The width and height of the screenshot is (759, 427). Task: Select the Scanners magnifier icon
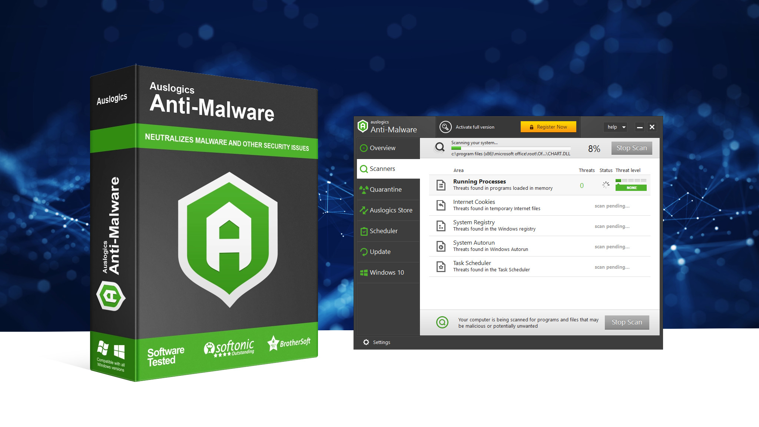364,169
